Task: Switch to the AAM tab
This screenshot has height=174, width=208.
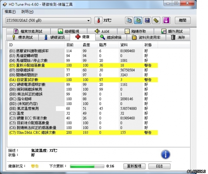Action: point(102,31)
